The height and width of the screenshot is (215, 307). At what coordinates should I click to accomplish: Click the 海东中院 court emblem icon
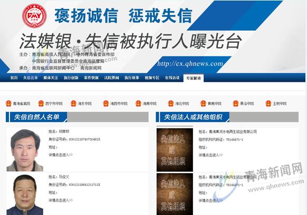74,104
